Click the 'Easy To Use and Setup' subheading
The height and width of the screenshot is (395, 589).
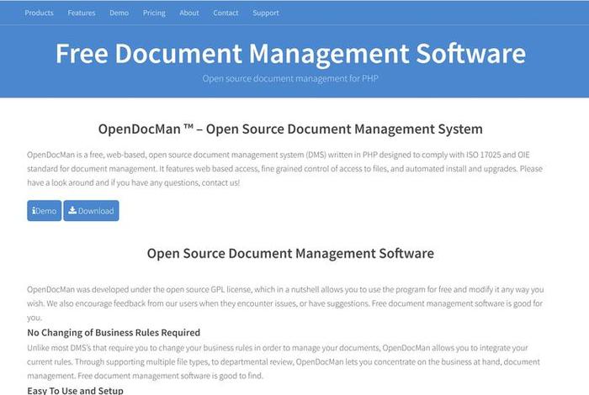click(x=75, y=391)
